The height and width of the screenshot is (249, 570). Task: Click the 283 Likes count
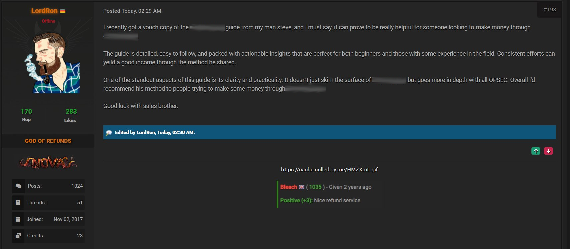point(71,111)
